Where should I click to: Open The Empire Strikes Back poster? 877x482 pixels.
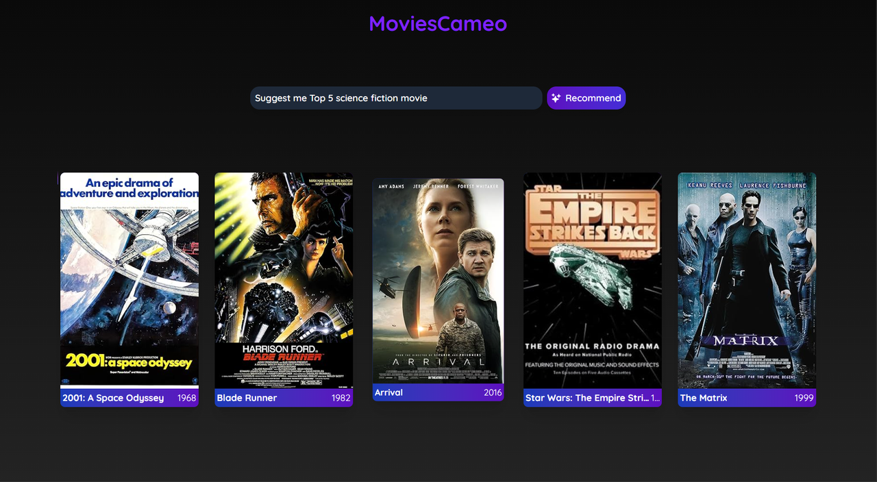pos(593,281)
